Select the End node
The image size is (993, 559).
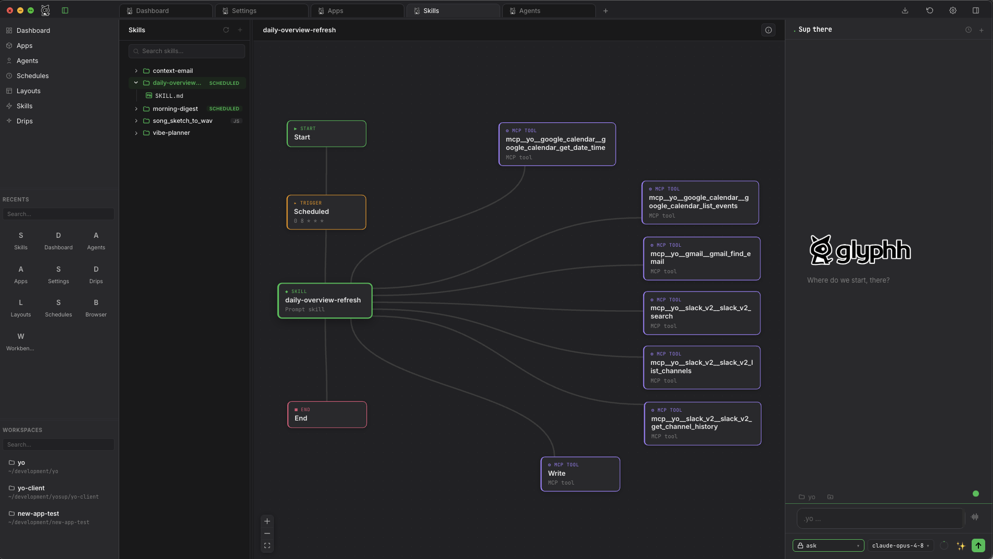pos(327,415)
